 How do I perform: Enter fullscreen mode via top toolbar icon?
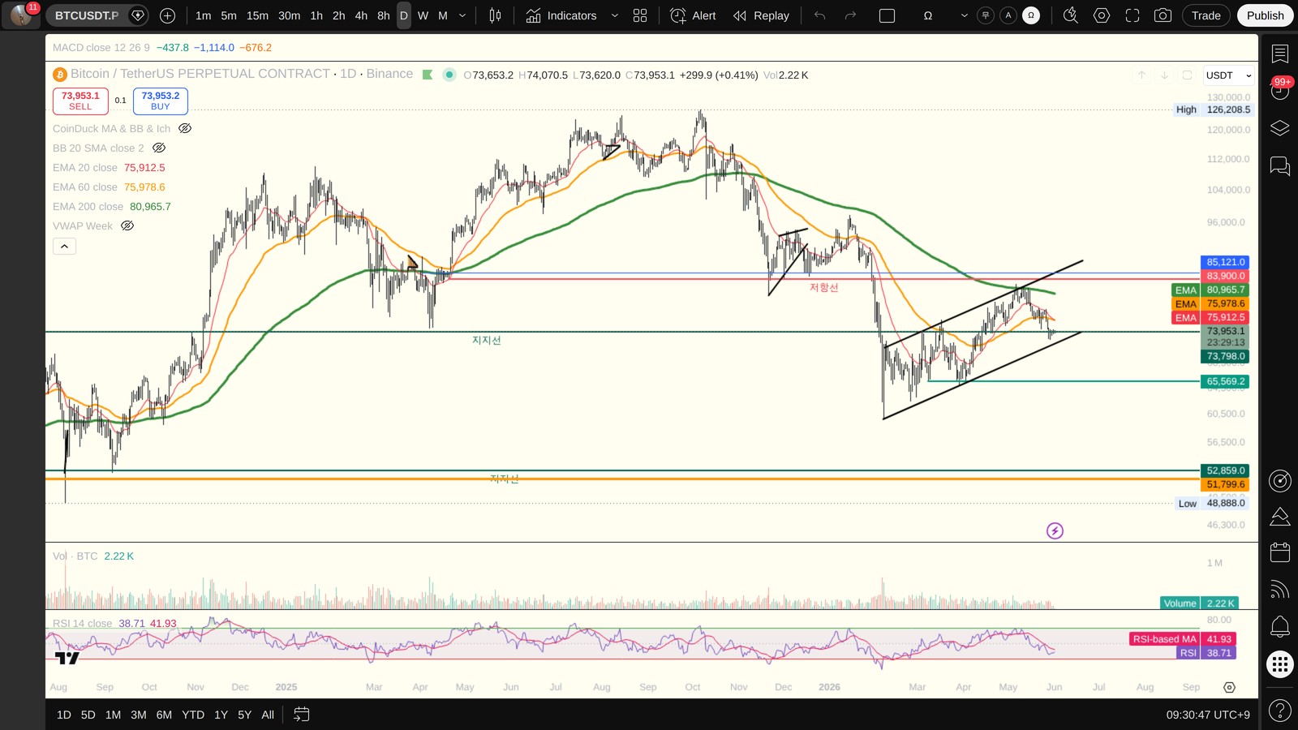pyautogui.click(x=1132, y=15)
